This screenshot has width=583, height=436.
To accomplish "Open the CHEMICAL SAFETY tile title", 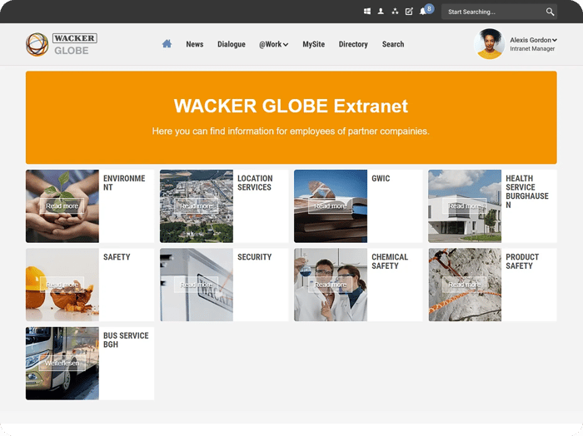I will 390,261.
